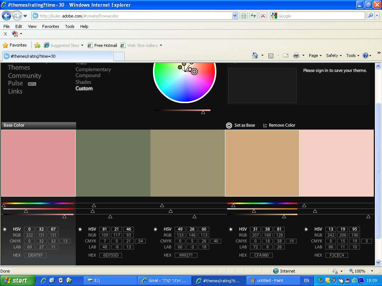This screenshot has width=382, height=286.
Task: Click the Remove Color icon
Action: tap(265, 125)
